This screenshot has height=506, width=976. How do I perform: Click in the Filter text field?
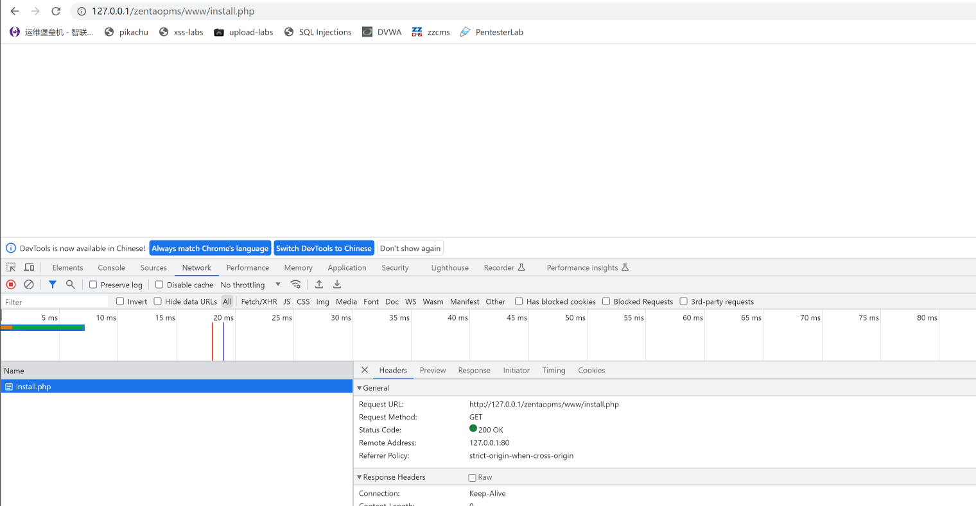pos(55,302)
